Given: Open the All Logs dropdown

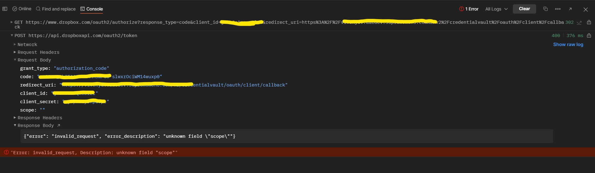Looking at the screenshot, I should point(496,9).
